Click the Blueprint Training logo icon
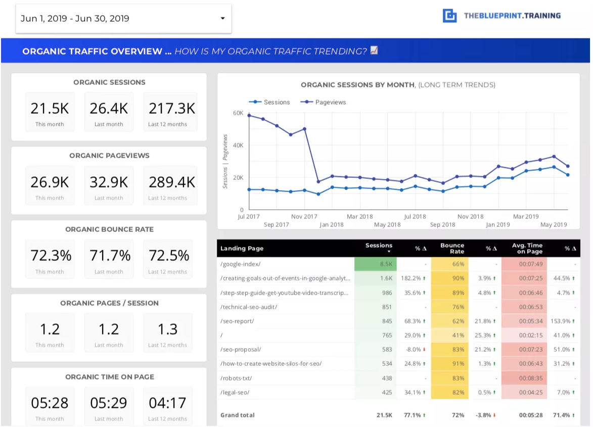The image size is (593, 427). pos(449,16)
